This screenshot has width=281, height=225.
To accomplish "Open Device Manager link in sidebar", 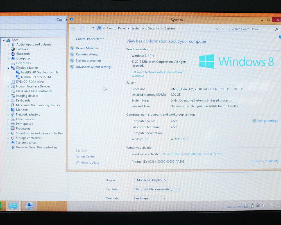I will (87, 48).
